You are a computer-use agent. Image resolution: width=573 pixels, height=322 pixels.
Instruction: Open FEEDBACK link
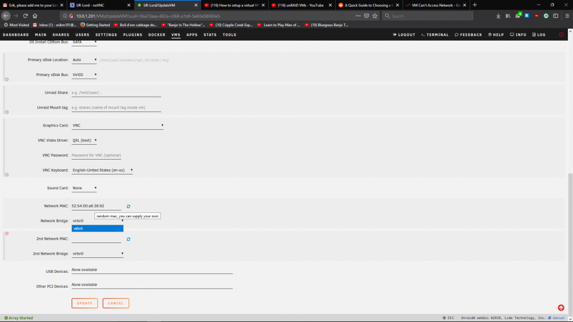click(x=468, y=35)
